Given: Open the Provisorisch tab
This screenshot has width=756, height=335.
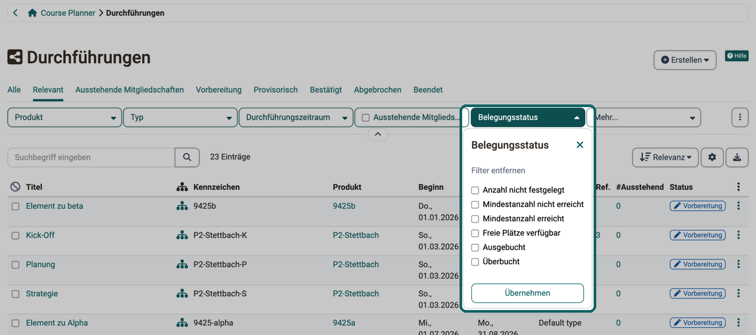Looking at the screenshot, I should 276,89.
